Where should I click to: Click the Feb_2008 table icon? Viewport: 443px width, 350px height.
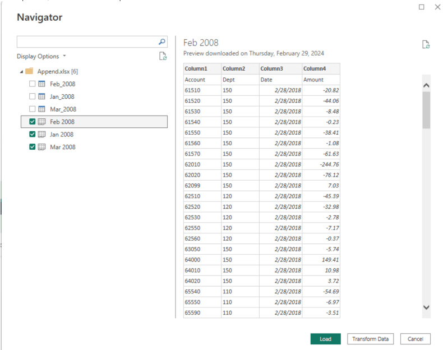click(41, 84)
